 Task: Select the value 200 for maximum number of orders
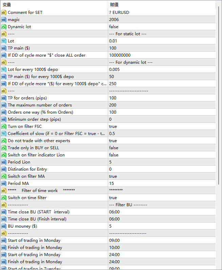(x=162, y=105)
